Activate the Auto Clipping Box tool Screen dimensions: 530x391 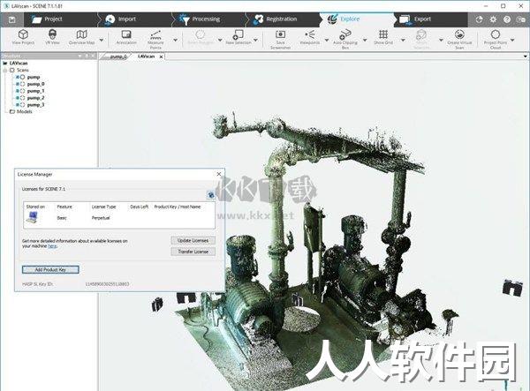click(345, 40)
